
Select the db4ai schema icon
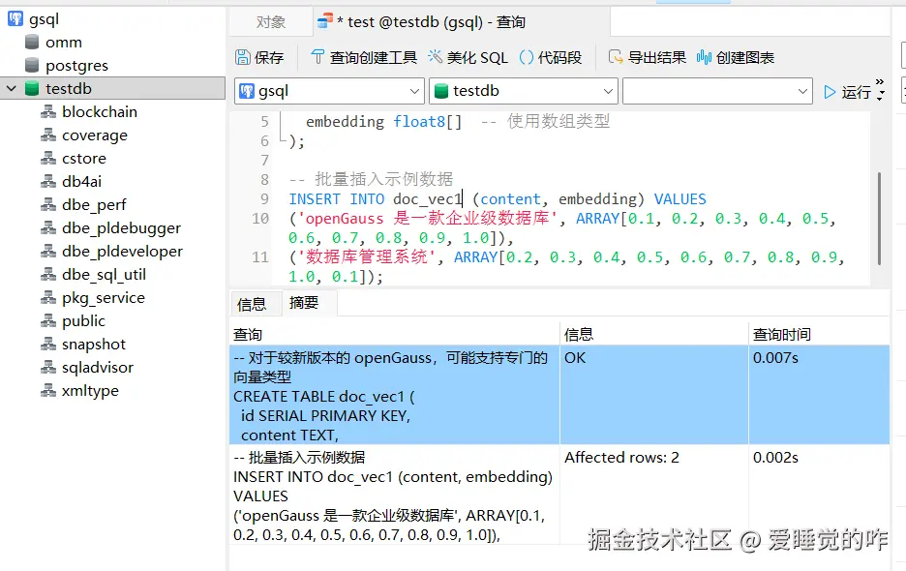click(x=48, y=182)
